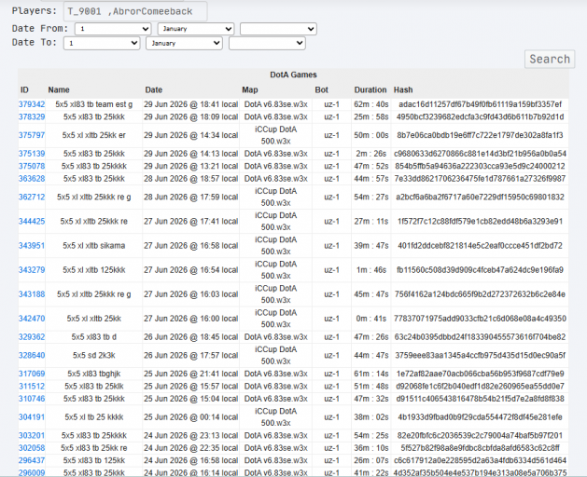587x477 pixels.
Task: Select game name '5x5 xl83 tbghjk'
Action: click(94, 373)
